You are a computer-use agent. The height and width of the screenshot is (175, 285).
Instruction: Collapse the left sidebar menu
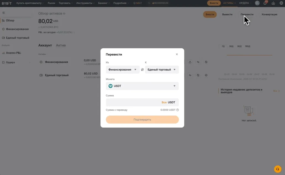pyautogui.click(x=4, y=13)
